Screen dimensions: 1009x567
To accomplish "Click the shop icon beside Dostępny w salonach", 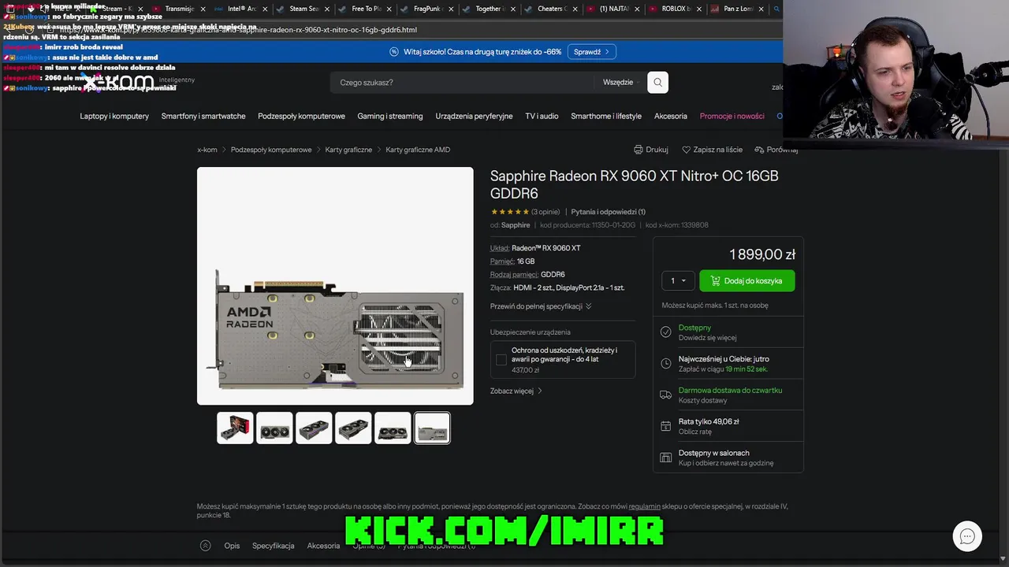I will (665, 458).
